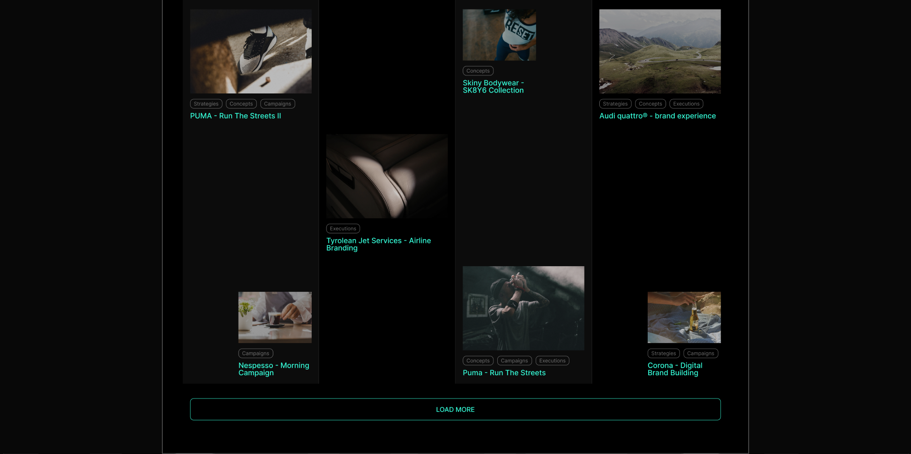Open Audi quattro brand experience link
Viewport: 911px width, 454px height.
coord(657,116)
